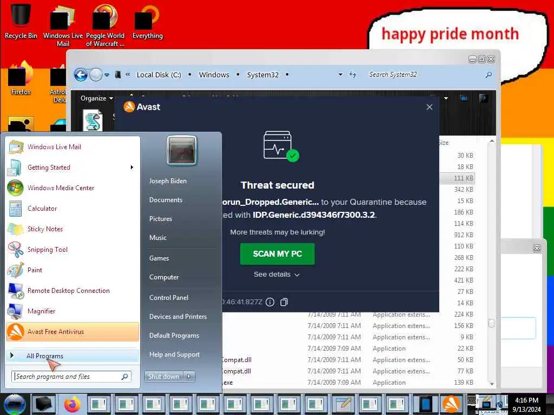
Task: Click chevron before Local Disk (C:) breadcrumb
Action: 128,75
